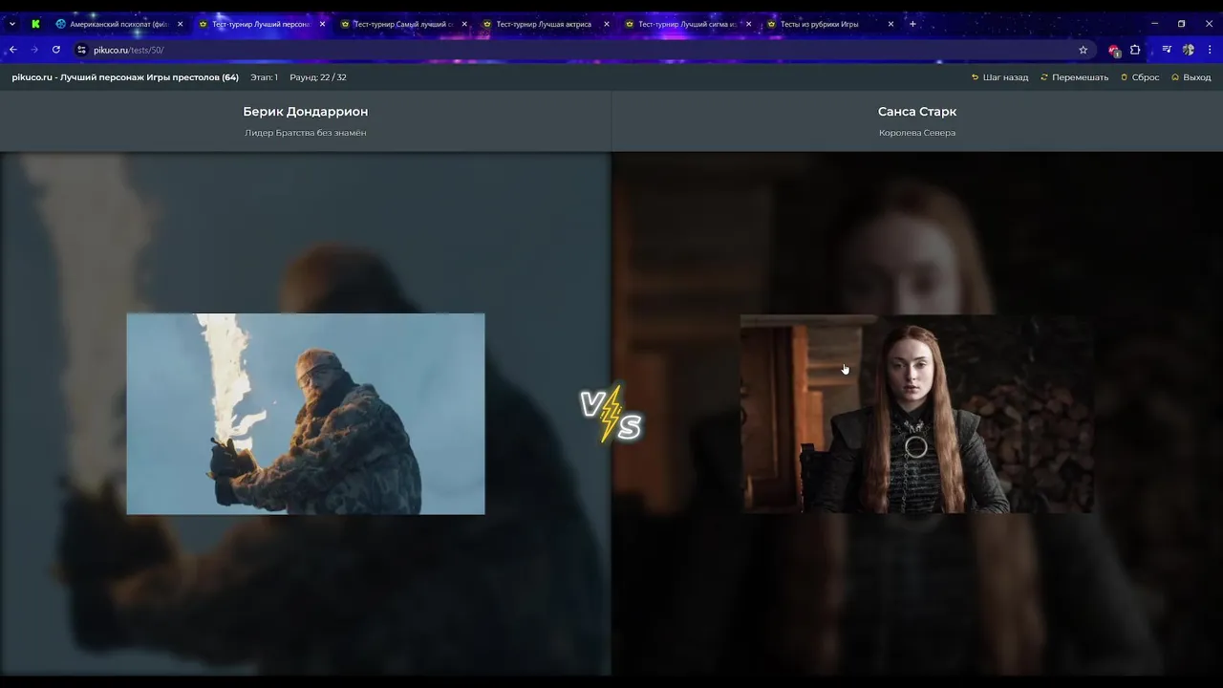Choose Берик Дондаррион's flaming sword image

[306, 414]
